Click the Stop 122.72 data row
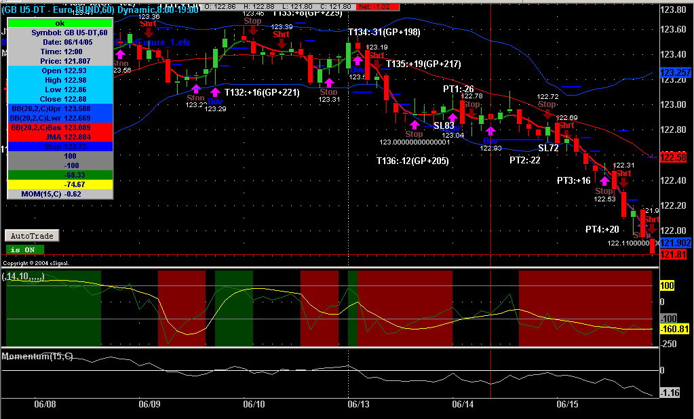Viewport: 694px width, 419px height. pos(60,146)
